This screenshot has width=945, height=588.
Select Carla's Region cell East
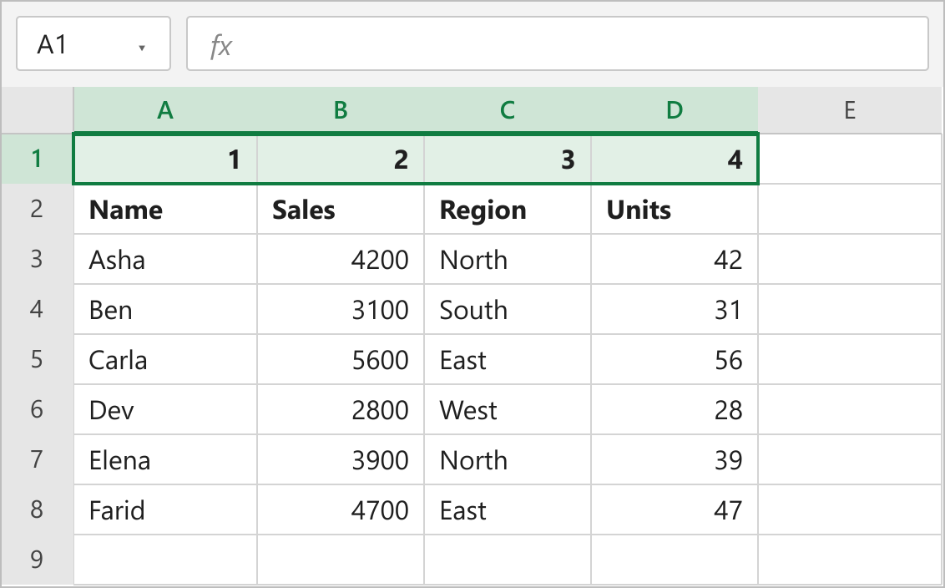(x=508, y=359)
